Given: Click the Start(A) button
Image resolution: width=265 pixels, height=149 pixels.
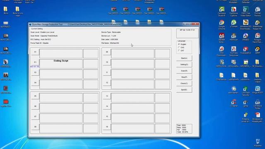Looking at the screenshot, I should 184,58.
